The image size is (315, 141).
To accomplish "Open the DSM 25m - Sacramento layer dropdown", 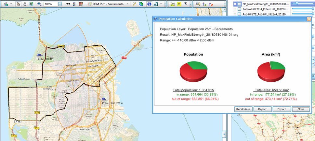I will pyautogui.click(x=127, y=4).
